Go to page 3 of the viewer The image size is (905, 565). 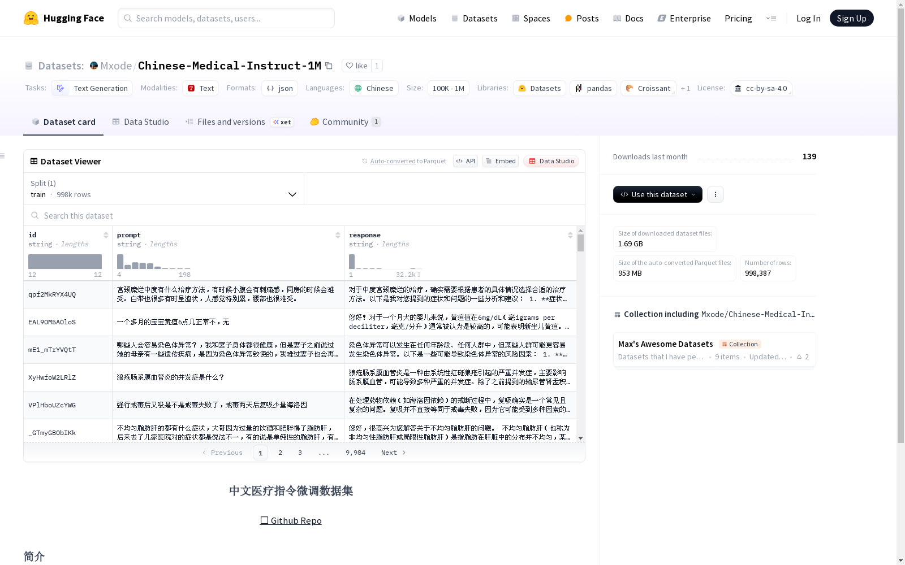pos(300,453)
